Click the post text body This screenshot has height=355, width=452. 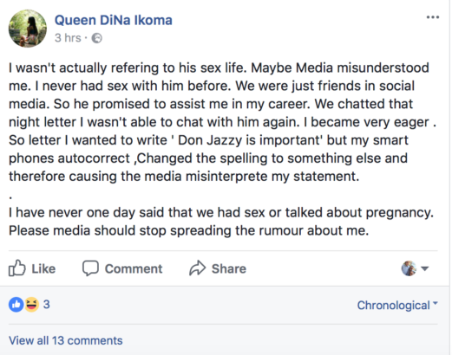pyautogui.click(x=222, y=149)
